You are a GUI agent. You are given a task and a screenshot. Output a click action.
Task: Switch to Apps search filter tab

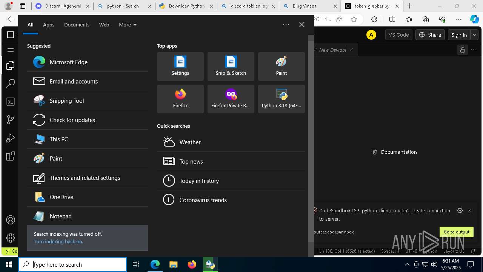49,25
